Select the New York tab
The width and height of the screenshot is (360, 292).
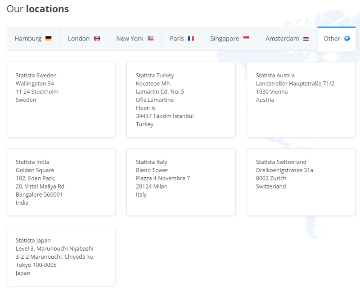130,39
